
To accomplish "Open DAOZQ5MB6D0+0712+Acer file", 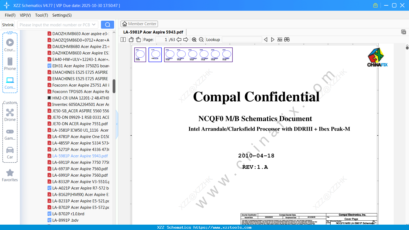I will tap(78, 40).
